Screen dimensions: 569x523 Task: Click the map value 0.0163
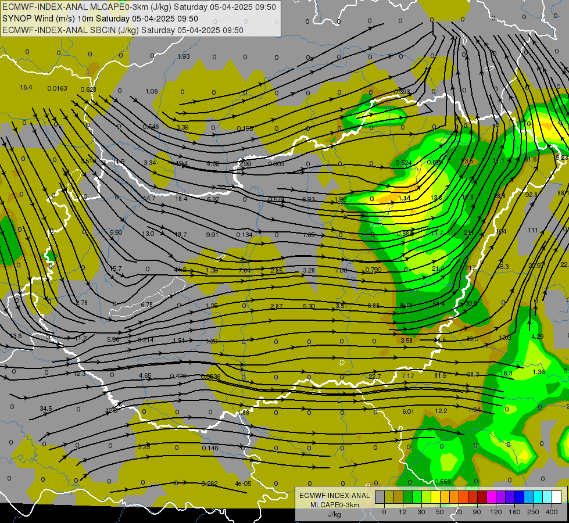coord(58,88)
